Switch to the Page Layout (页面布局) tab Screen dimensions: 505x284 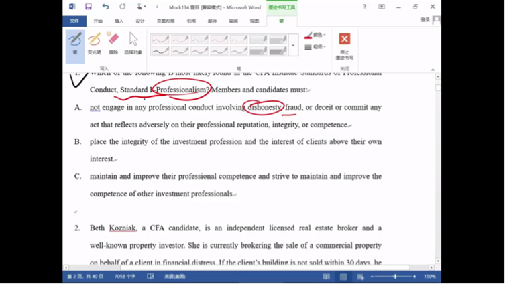point(166,21)
